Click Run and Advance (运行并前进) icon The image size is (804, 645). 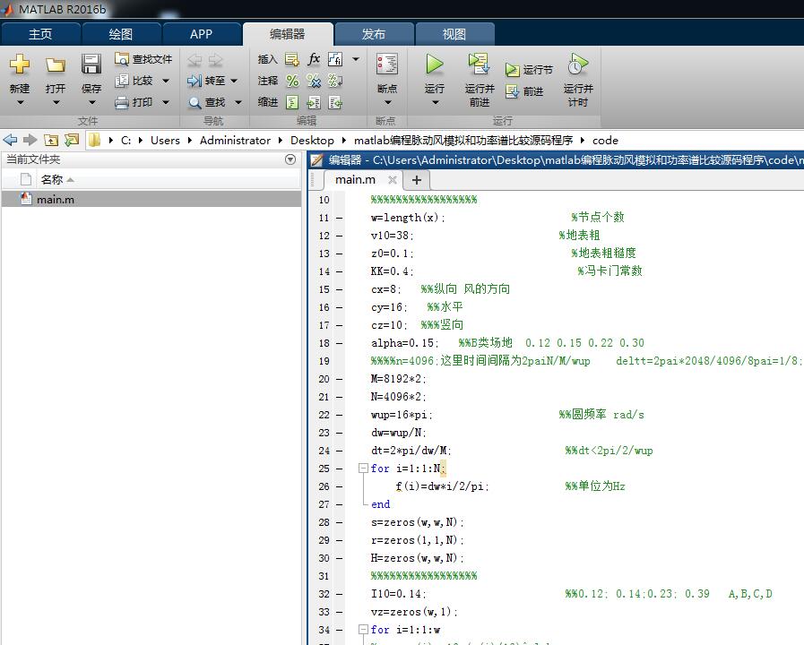pos(479,64)
